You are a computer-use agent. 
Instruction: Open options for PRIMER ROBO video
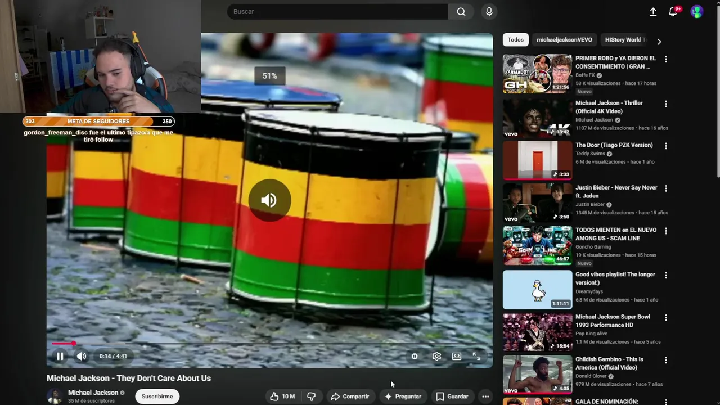(x=666, y=59)
